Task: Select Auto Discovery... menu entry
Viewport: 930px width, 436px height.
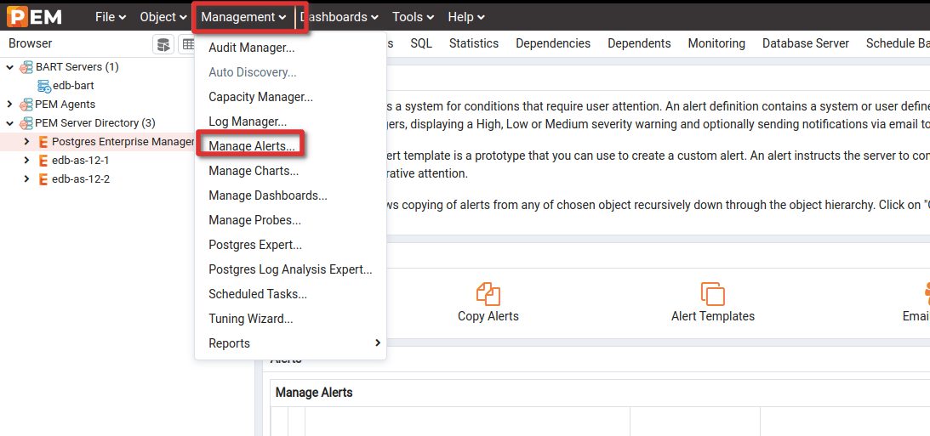Action: pyautogui.click(x=291, y=72)
